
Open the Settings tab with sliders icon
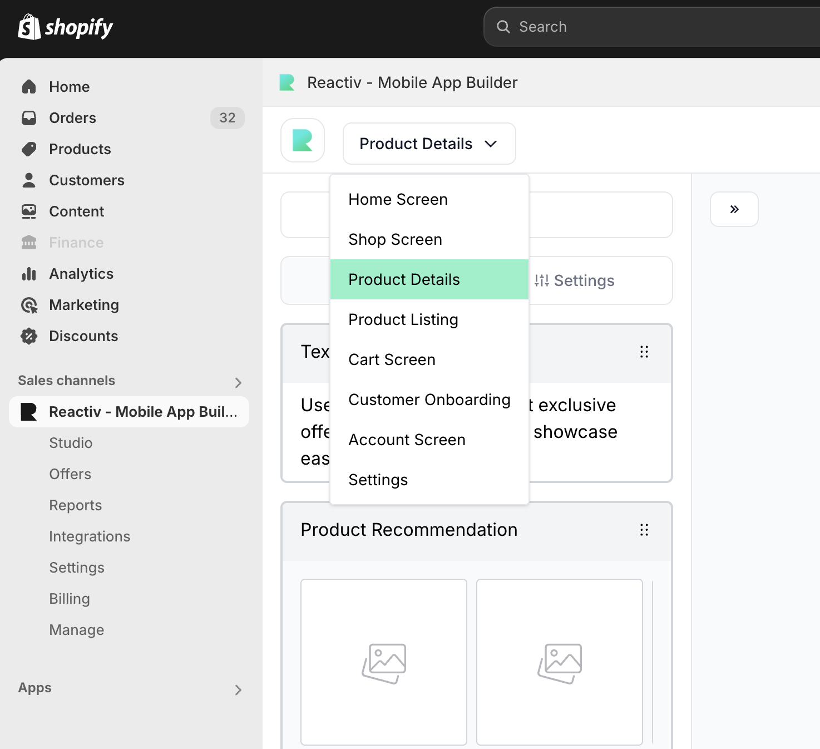[575, 280]
